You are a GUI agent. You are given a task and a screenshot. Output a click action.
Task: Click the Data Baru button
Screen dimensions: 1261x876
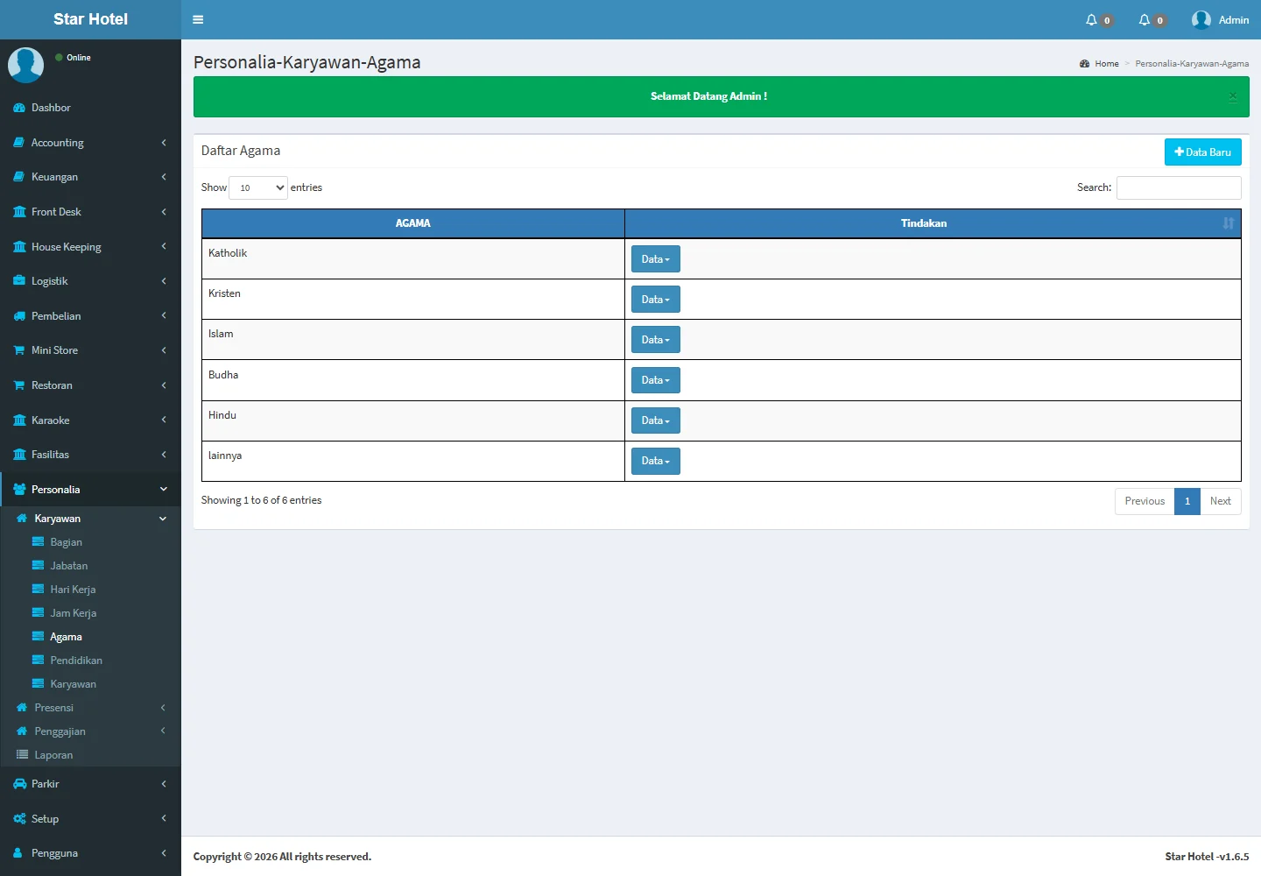coord(1202,152)
